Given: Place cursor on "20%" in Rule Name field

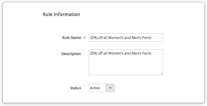Looking at the screenshot, I should tap(93, 38).
